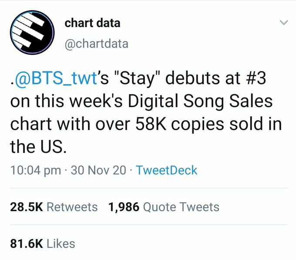View the 28.5K Retweets list
This screenshot has width=296, height=260.
(54, 207)
